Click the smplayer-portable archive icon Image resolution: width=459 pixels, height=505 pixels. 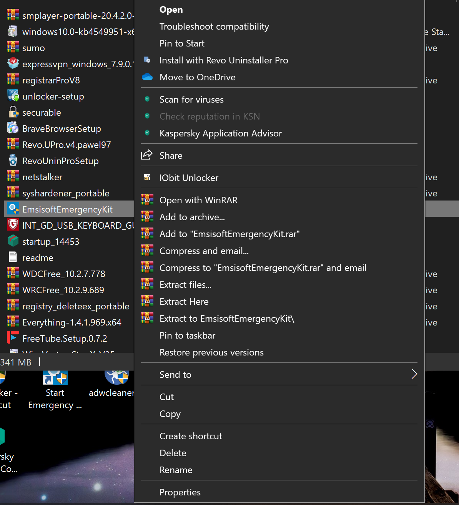[x=13, y=15]
